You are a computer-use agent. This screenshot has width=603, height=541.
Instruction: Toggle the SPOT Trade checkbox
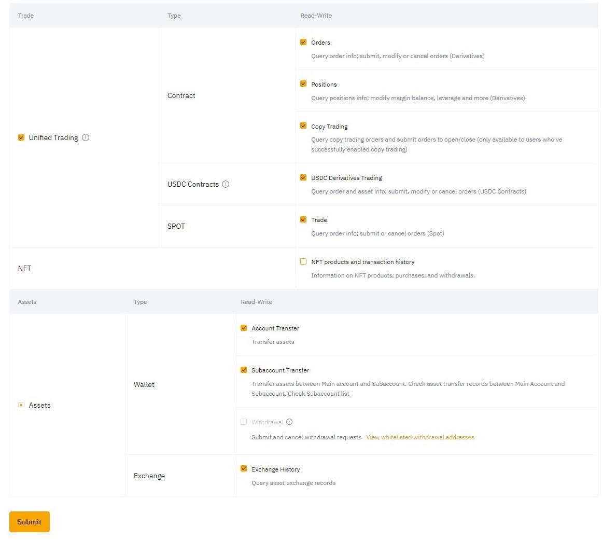point(303,219)
